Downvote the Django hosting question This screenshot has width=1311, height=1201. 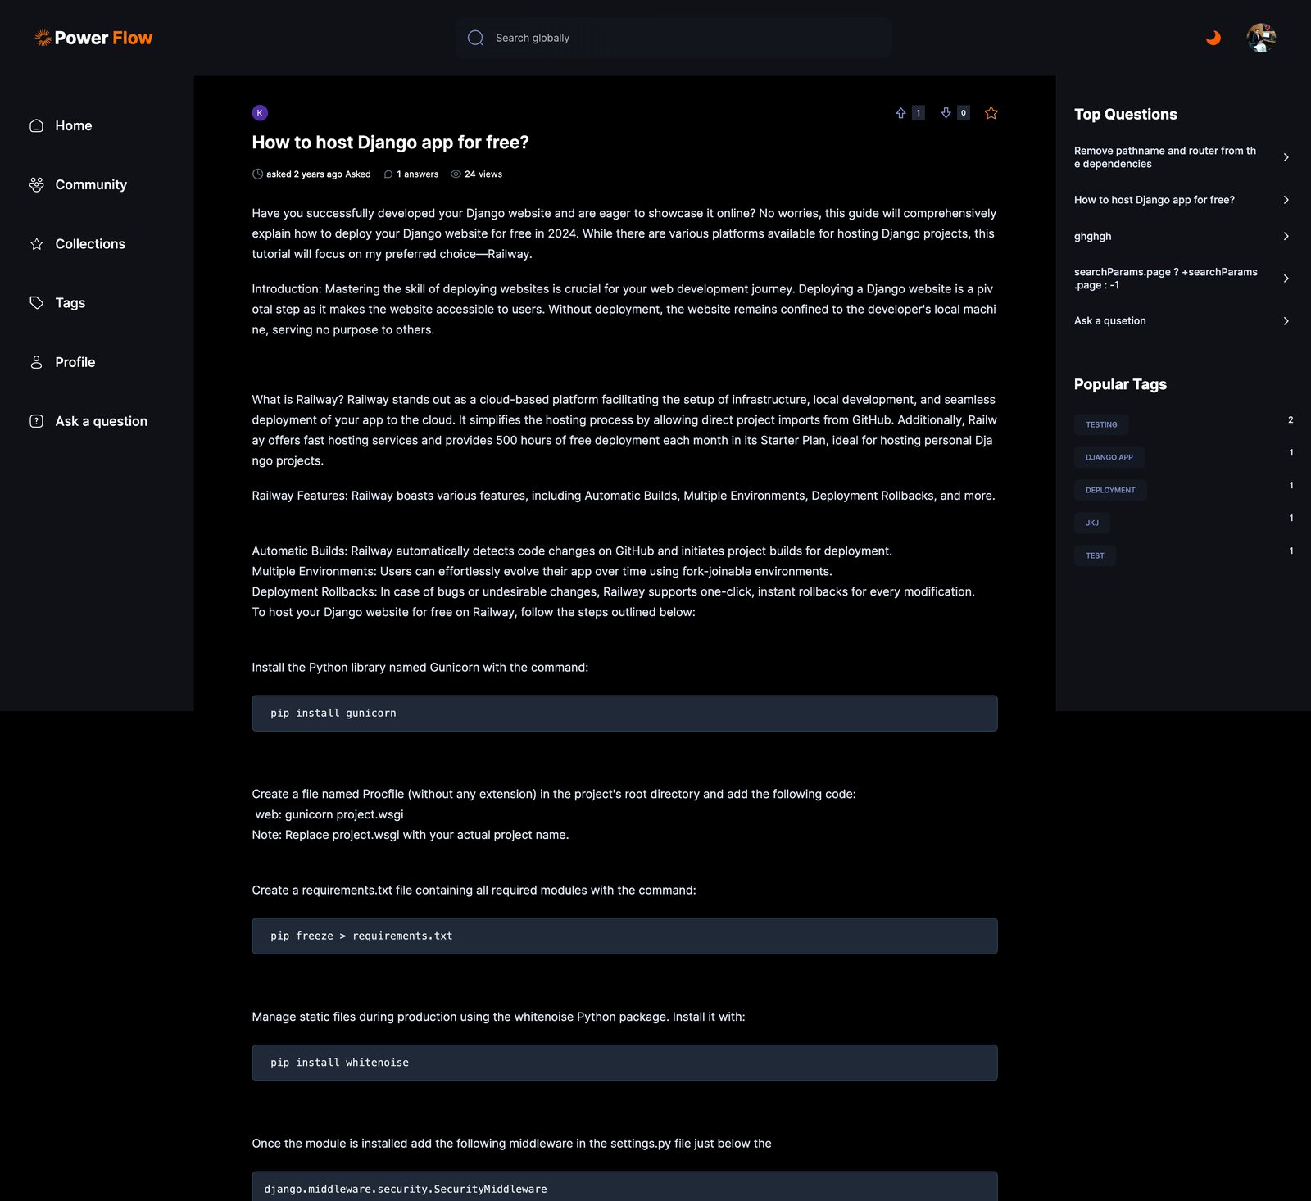[x=946, y=113]
